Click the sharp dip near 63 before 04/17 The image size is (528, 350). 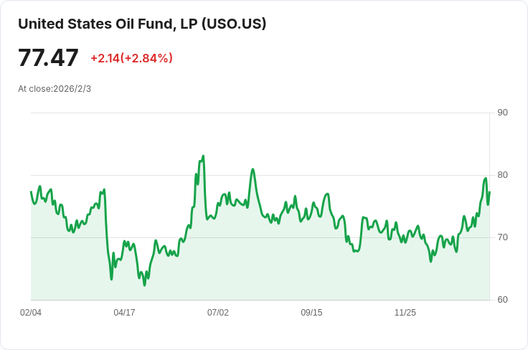(x=111, y=278)
